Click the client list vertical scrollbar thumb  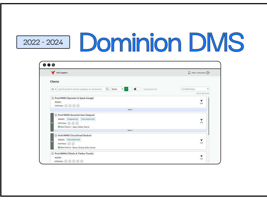click(209, 116)
